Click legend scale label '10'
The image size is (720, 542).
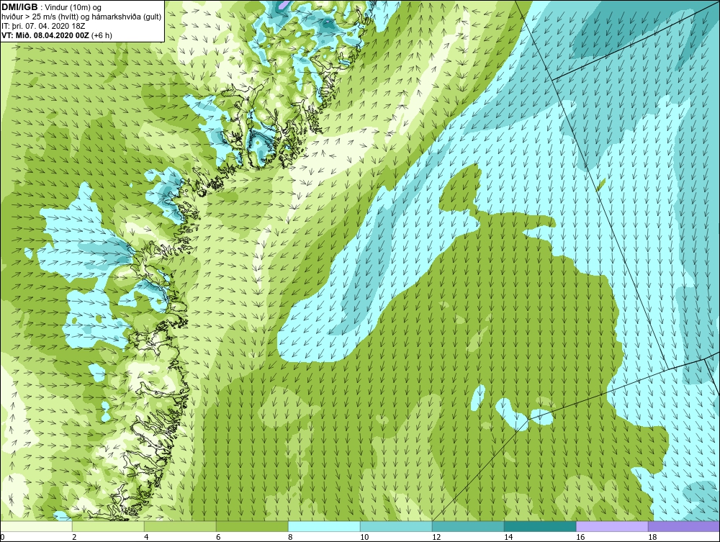pos(364,537)
